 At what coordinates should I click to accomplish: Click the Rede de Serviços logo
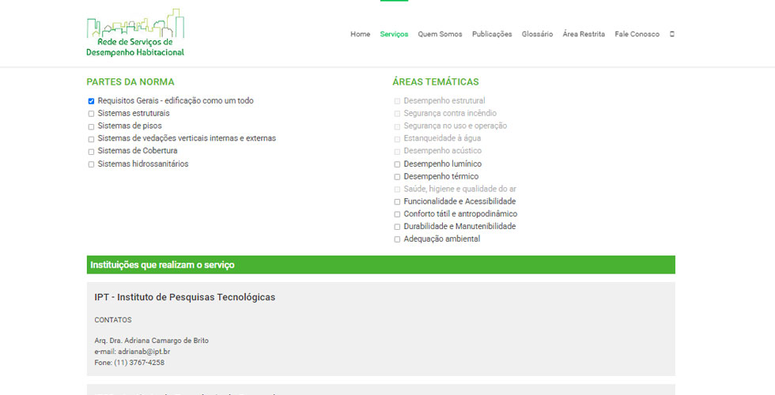point(135,33)
